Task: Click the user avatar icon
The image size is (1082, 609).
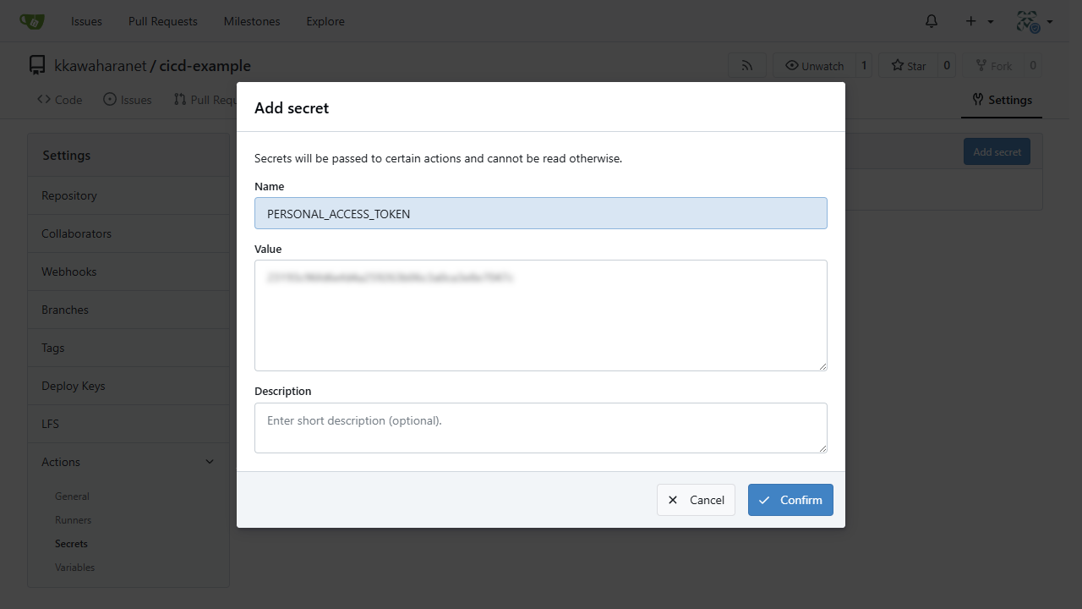Action: (1028, 21)
